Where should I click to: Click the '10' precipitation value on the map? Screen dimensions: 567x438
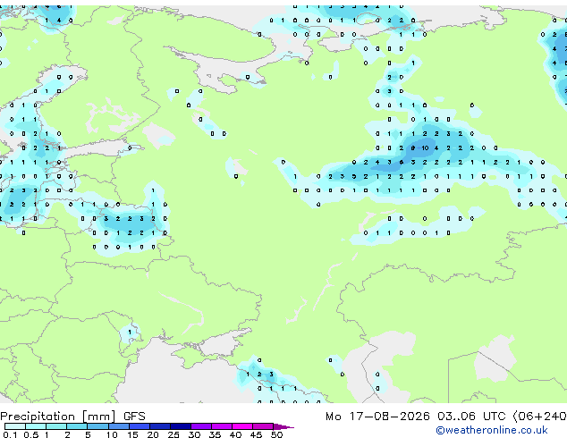click(x=425, y=147)
